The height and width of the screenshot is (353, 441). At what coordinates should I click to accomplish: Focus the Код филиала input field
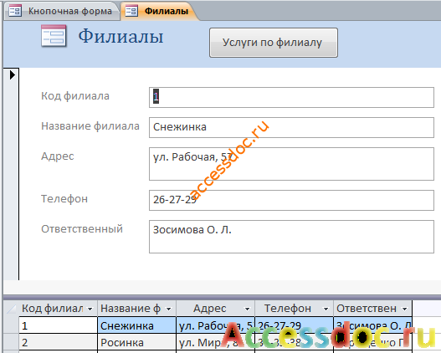pyautogui.click(x=291, y=97)
